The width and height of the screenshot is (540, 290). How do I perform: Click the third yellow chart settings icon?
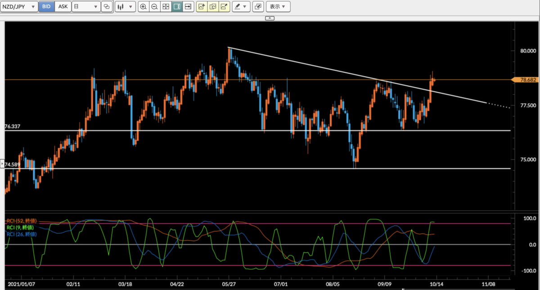point(224,7)
